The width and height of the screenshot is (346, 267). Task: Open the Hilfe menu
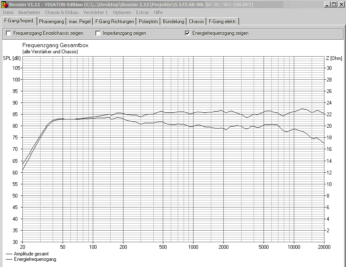[x=158, y=12]
